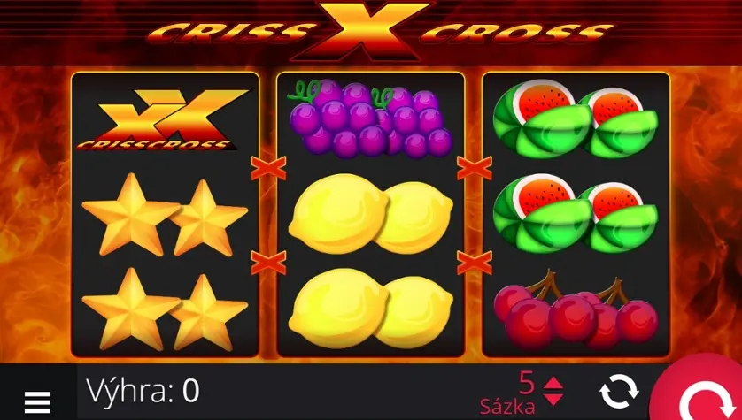Screen dimensions: 742x420
Task: Click the bottom-row golden stars
Action: (x=165, y=310)
